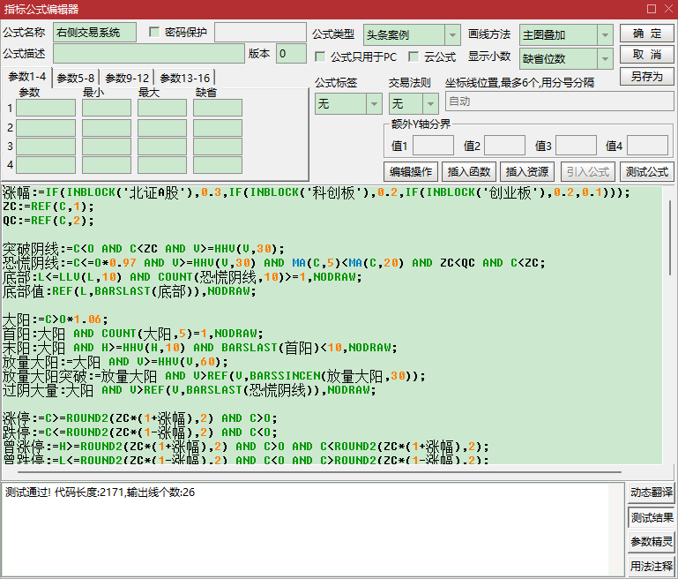Open 插入函数 to insert function
Viewport: 678px width, 579px height.
(x=469, y=172)
